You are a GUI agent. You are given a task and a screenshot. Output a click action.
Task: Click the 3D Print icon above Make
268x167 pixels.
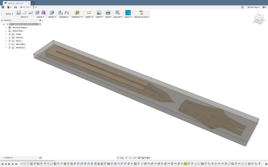click(x=108, y=13)
